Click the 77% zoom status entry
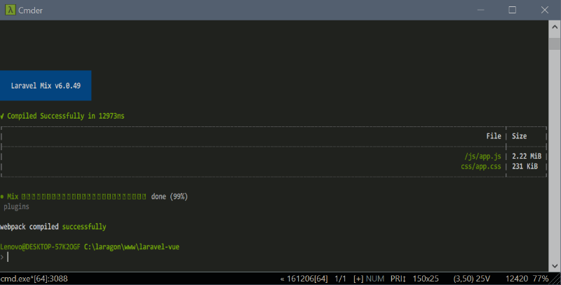561x285 pixels. pyautogui.click(x=540, y=279)
